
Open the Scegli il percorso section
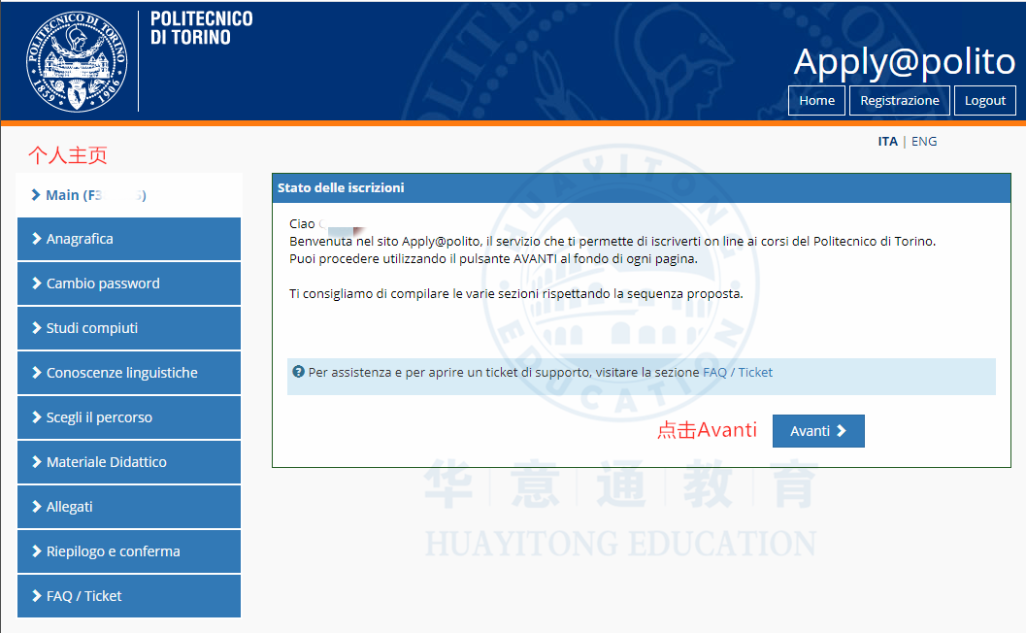pos(129,416)
